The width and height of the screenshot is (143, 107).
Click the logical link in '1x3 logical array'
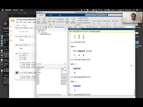pyautogui.click(x=81, y=51)
